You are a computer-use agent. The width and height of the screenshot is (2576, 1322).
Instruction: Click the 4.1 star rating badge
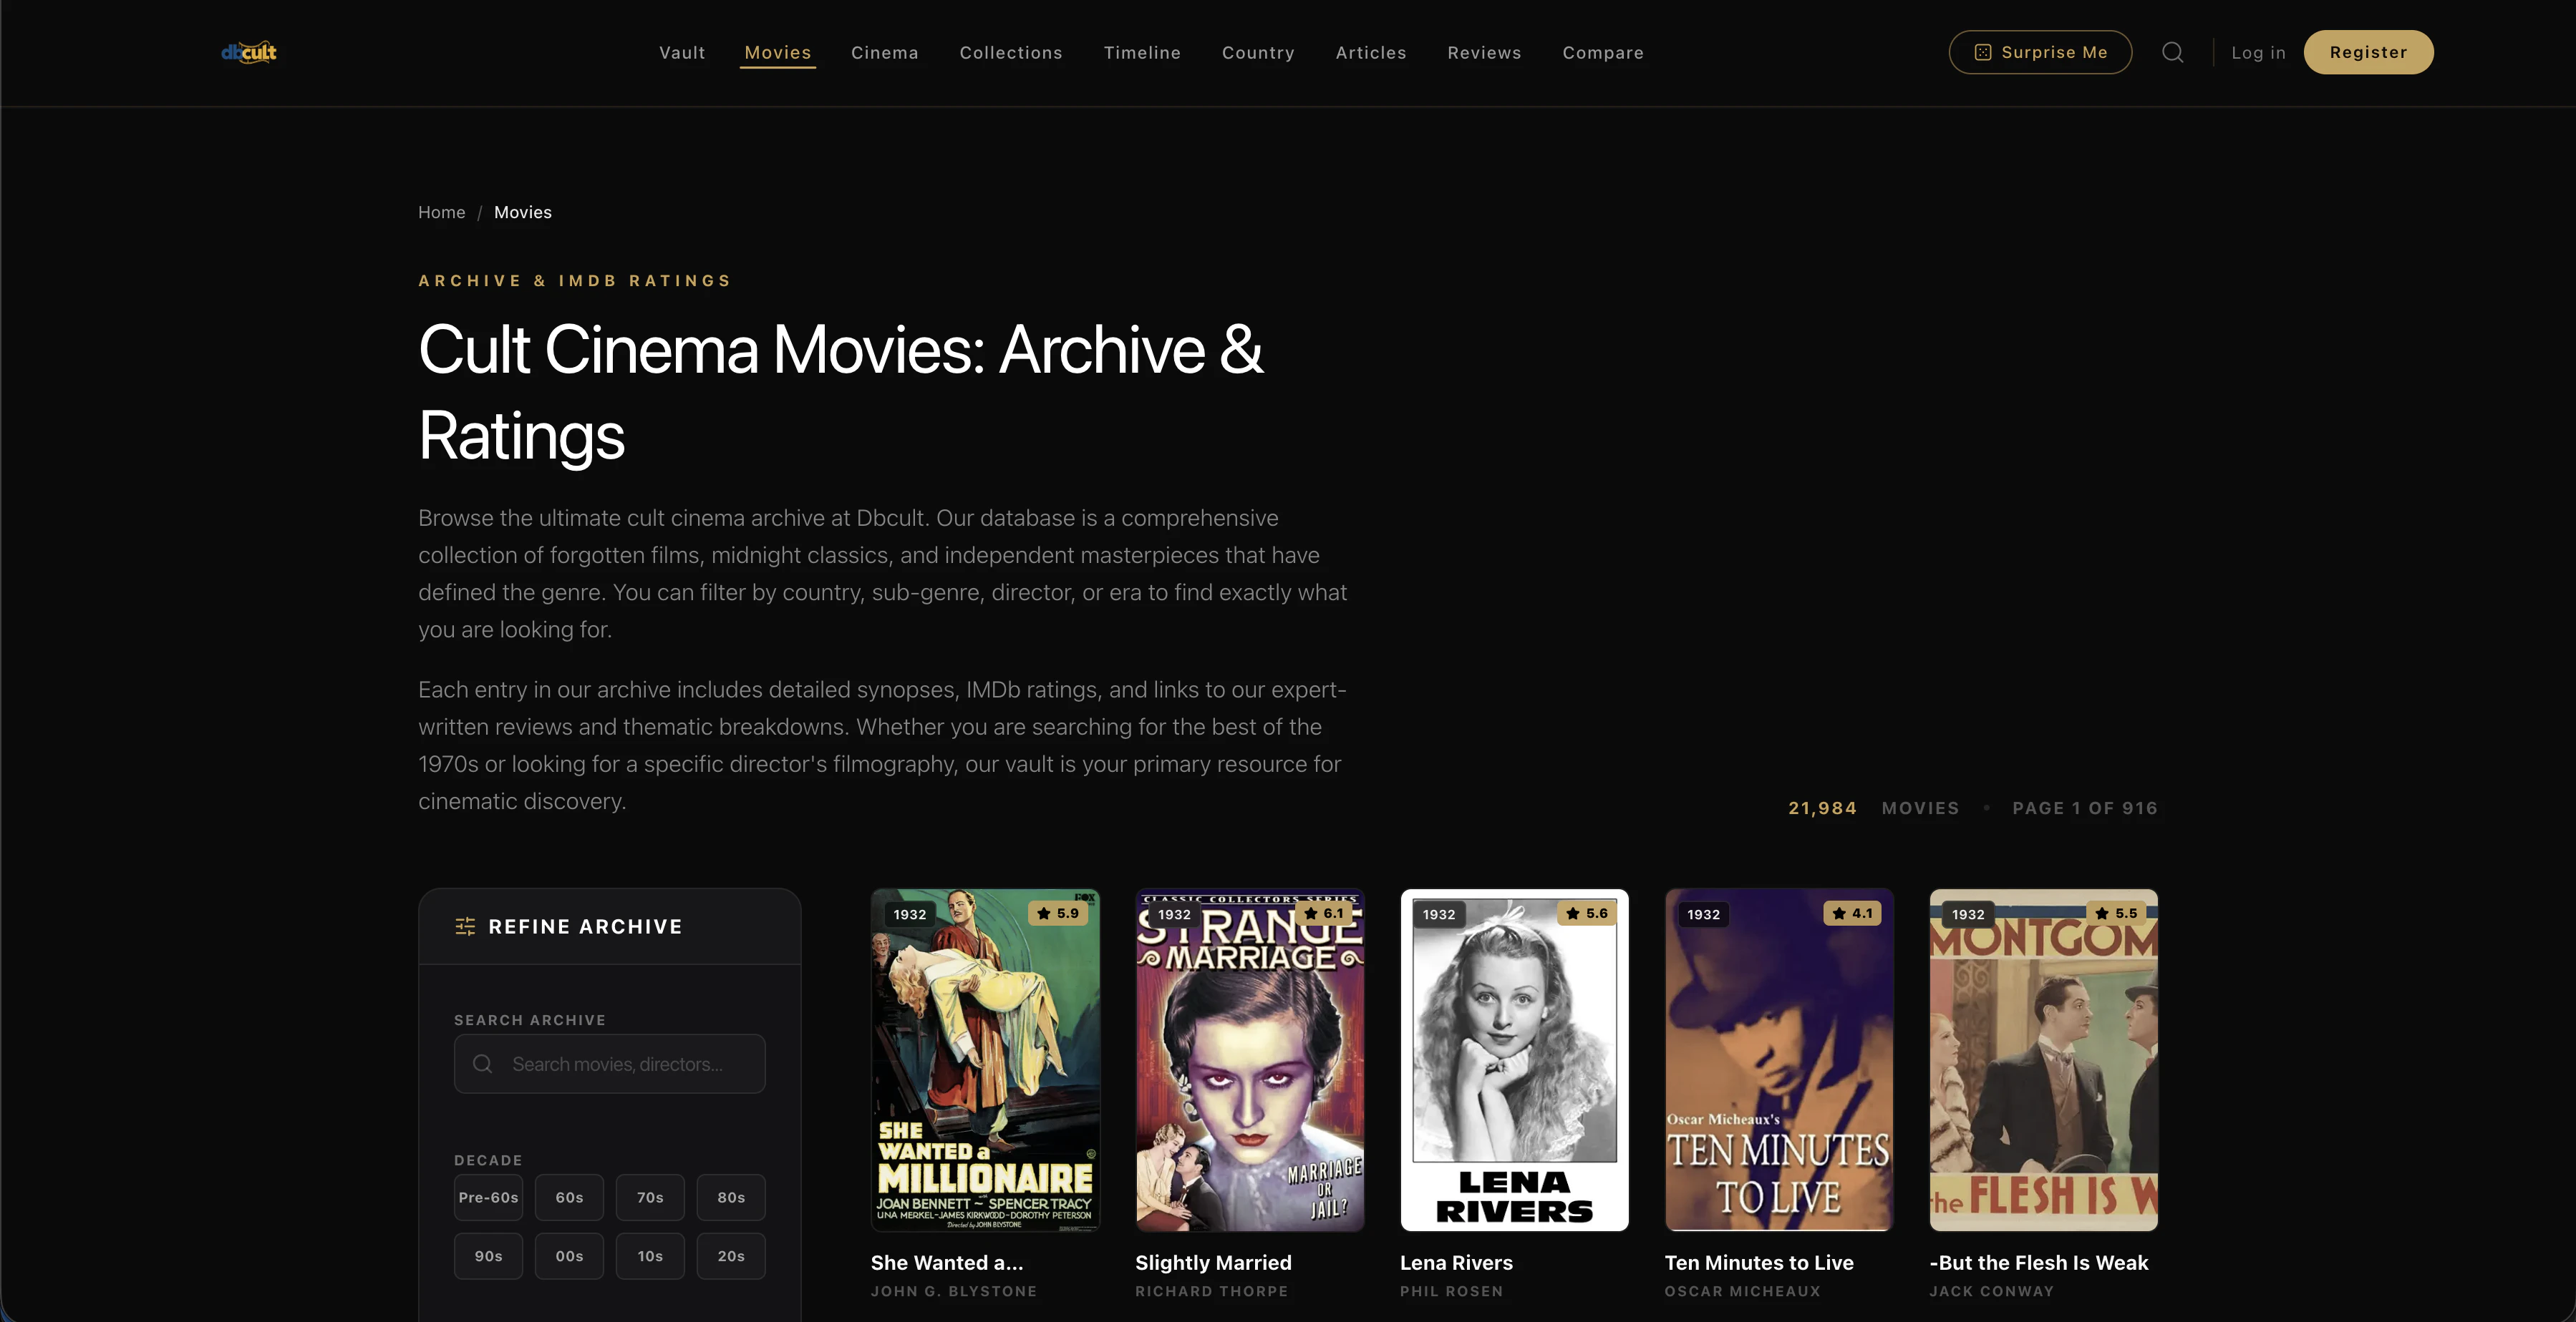click(1852, 914)
